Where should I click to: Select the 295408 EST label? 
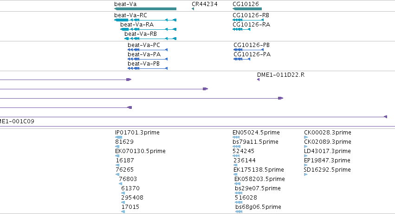(x=132, y=198)
